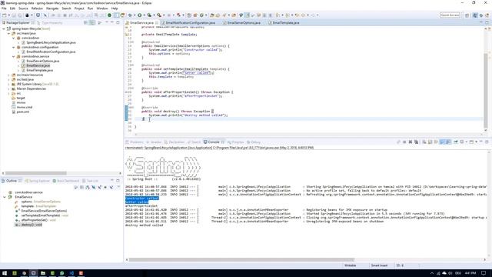Click the green Run launch icon
492x277 pixels.
(x=140, y=15)
